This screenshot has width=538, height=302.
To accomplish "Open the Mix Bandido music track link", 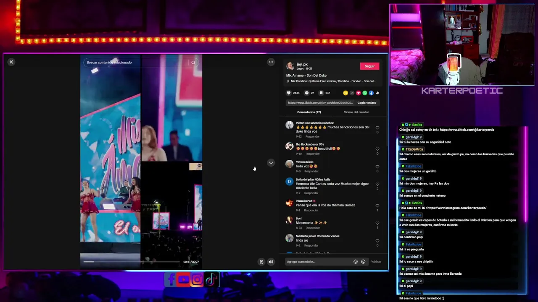I will click(333, 81).
